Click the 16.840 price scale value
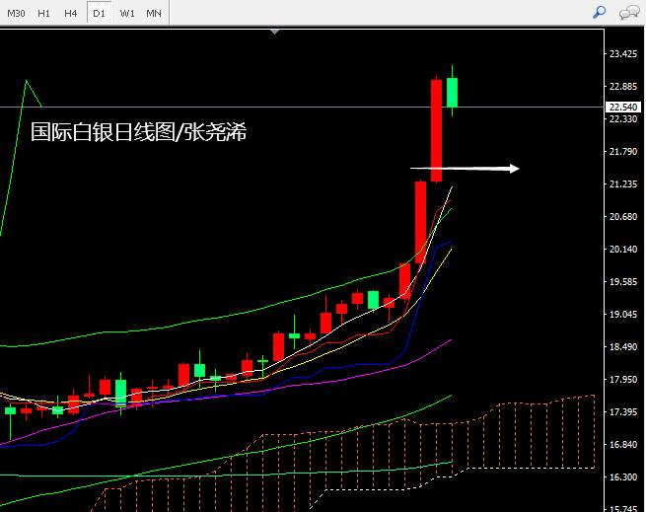This screenshot has height=512, width=646. (623, 444)
